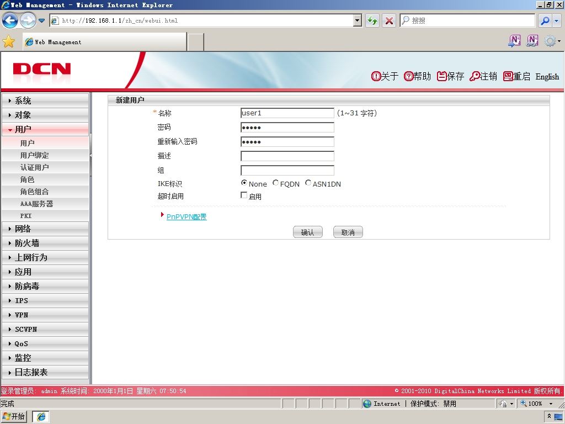565x424 pixels.
Task: Select the ASN1DN radio button
Action: coord(308,183)
